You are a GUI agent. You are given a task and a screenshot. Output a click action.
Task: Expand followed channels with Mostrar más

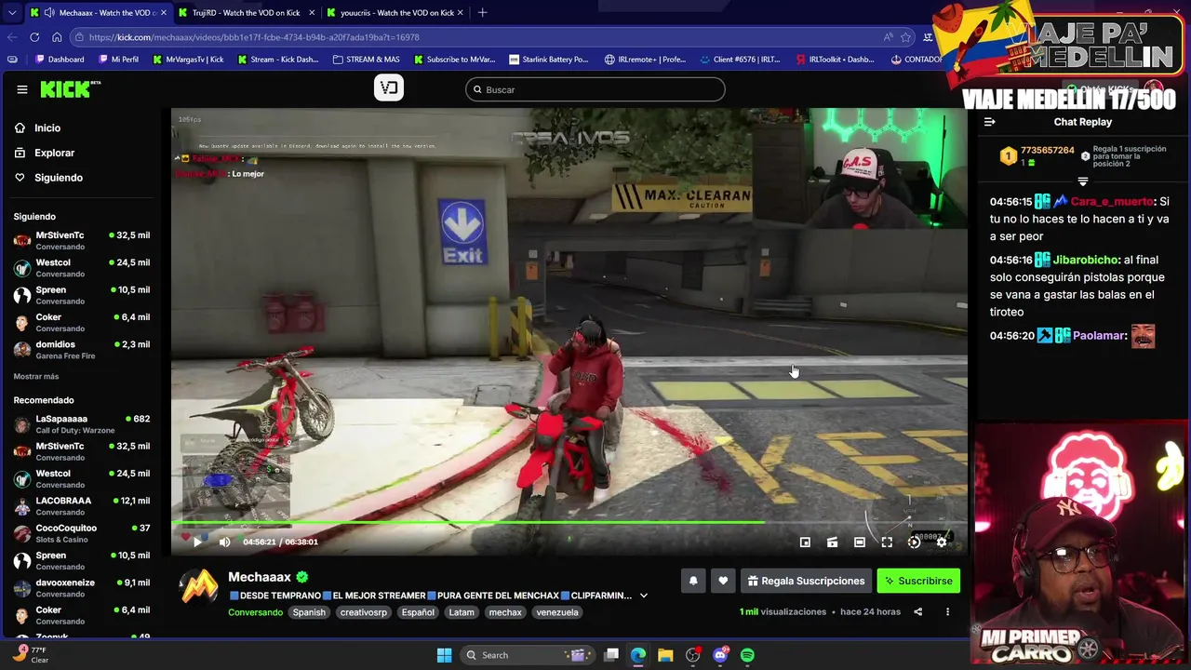(36, 376)
